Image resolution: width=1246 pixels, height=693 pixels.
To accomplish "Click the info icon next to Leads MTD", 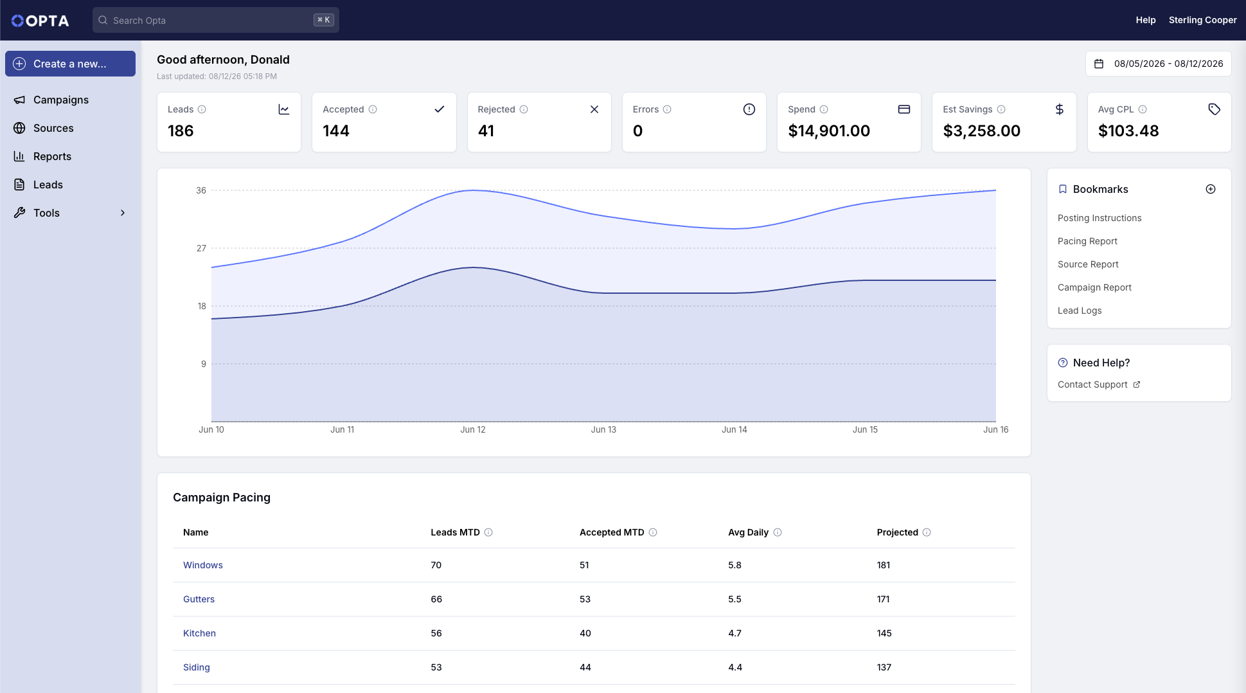I will [x=488, y=532].
